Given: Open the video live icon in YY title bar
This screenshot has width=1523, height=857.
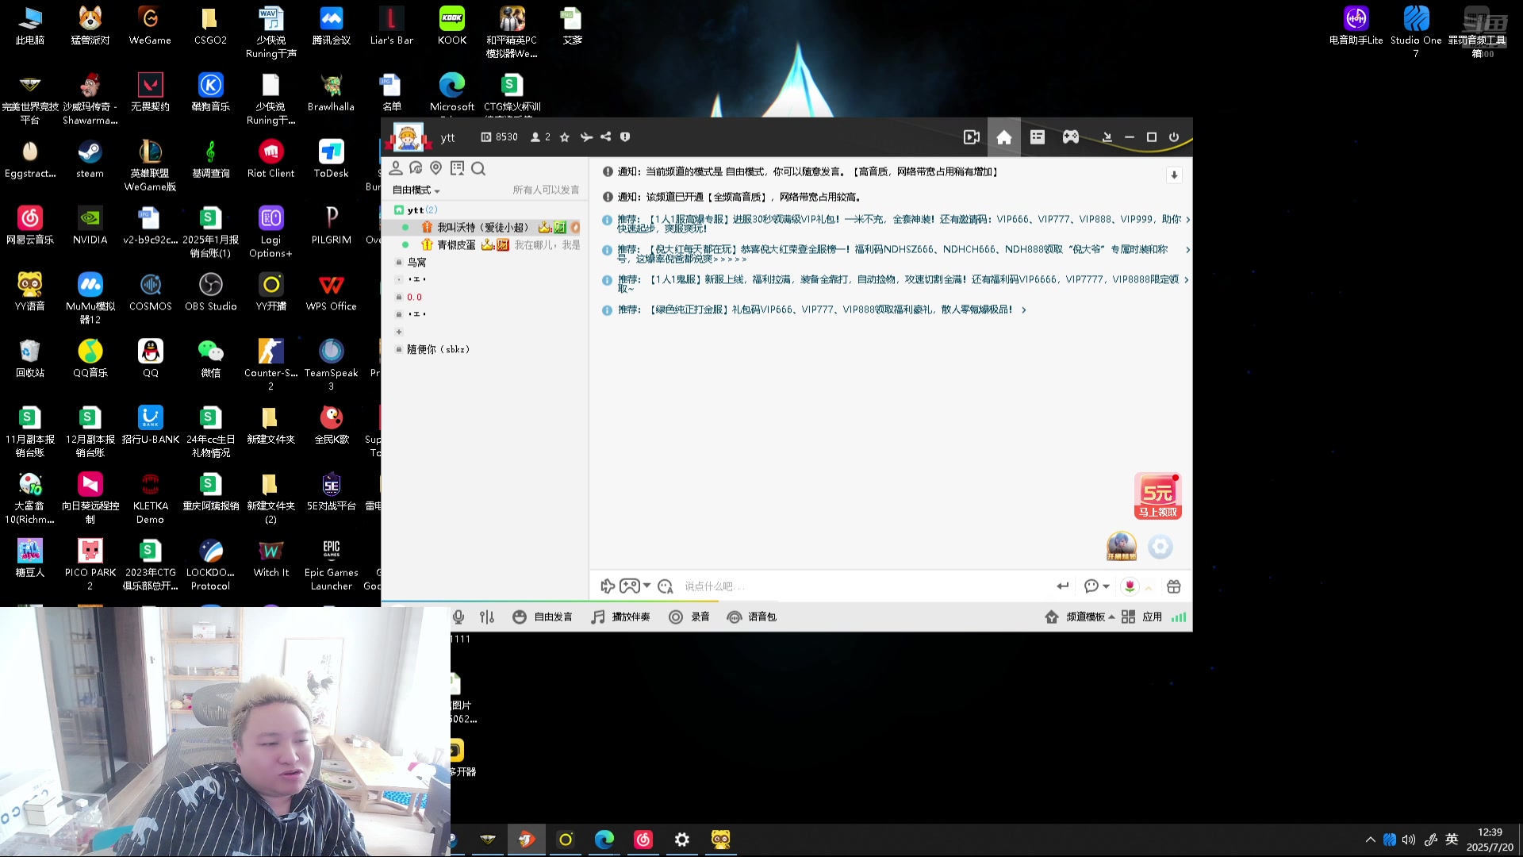Looking at the screenshot, I should pyautogui.click(x=971, y=137).
